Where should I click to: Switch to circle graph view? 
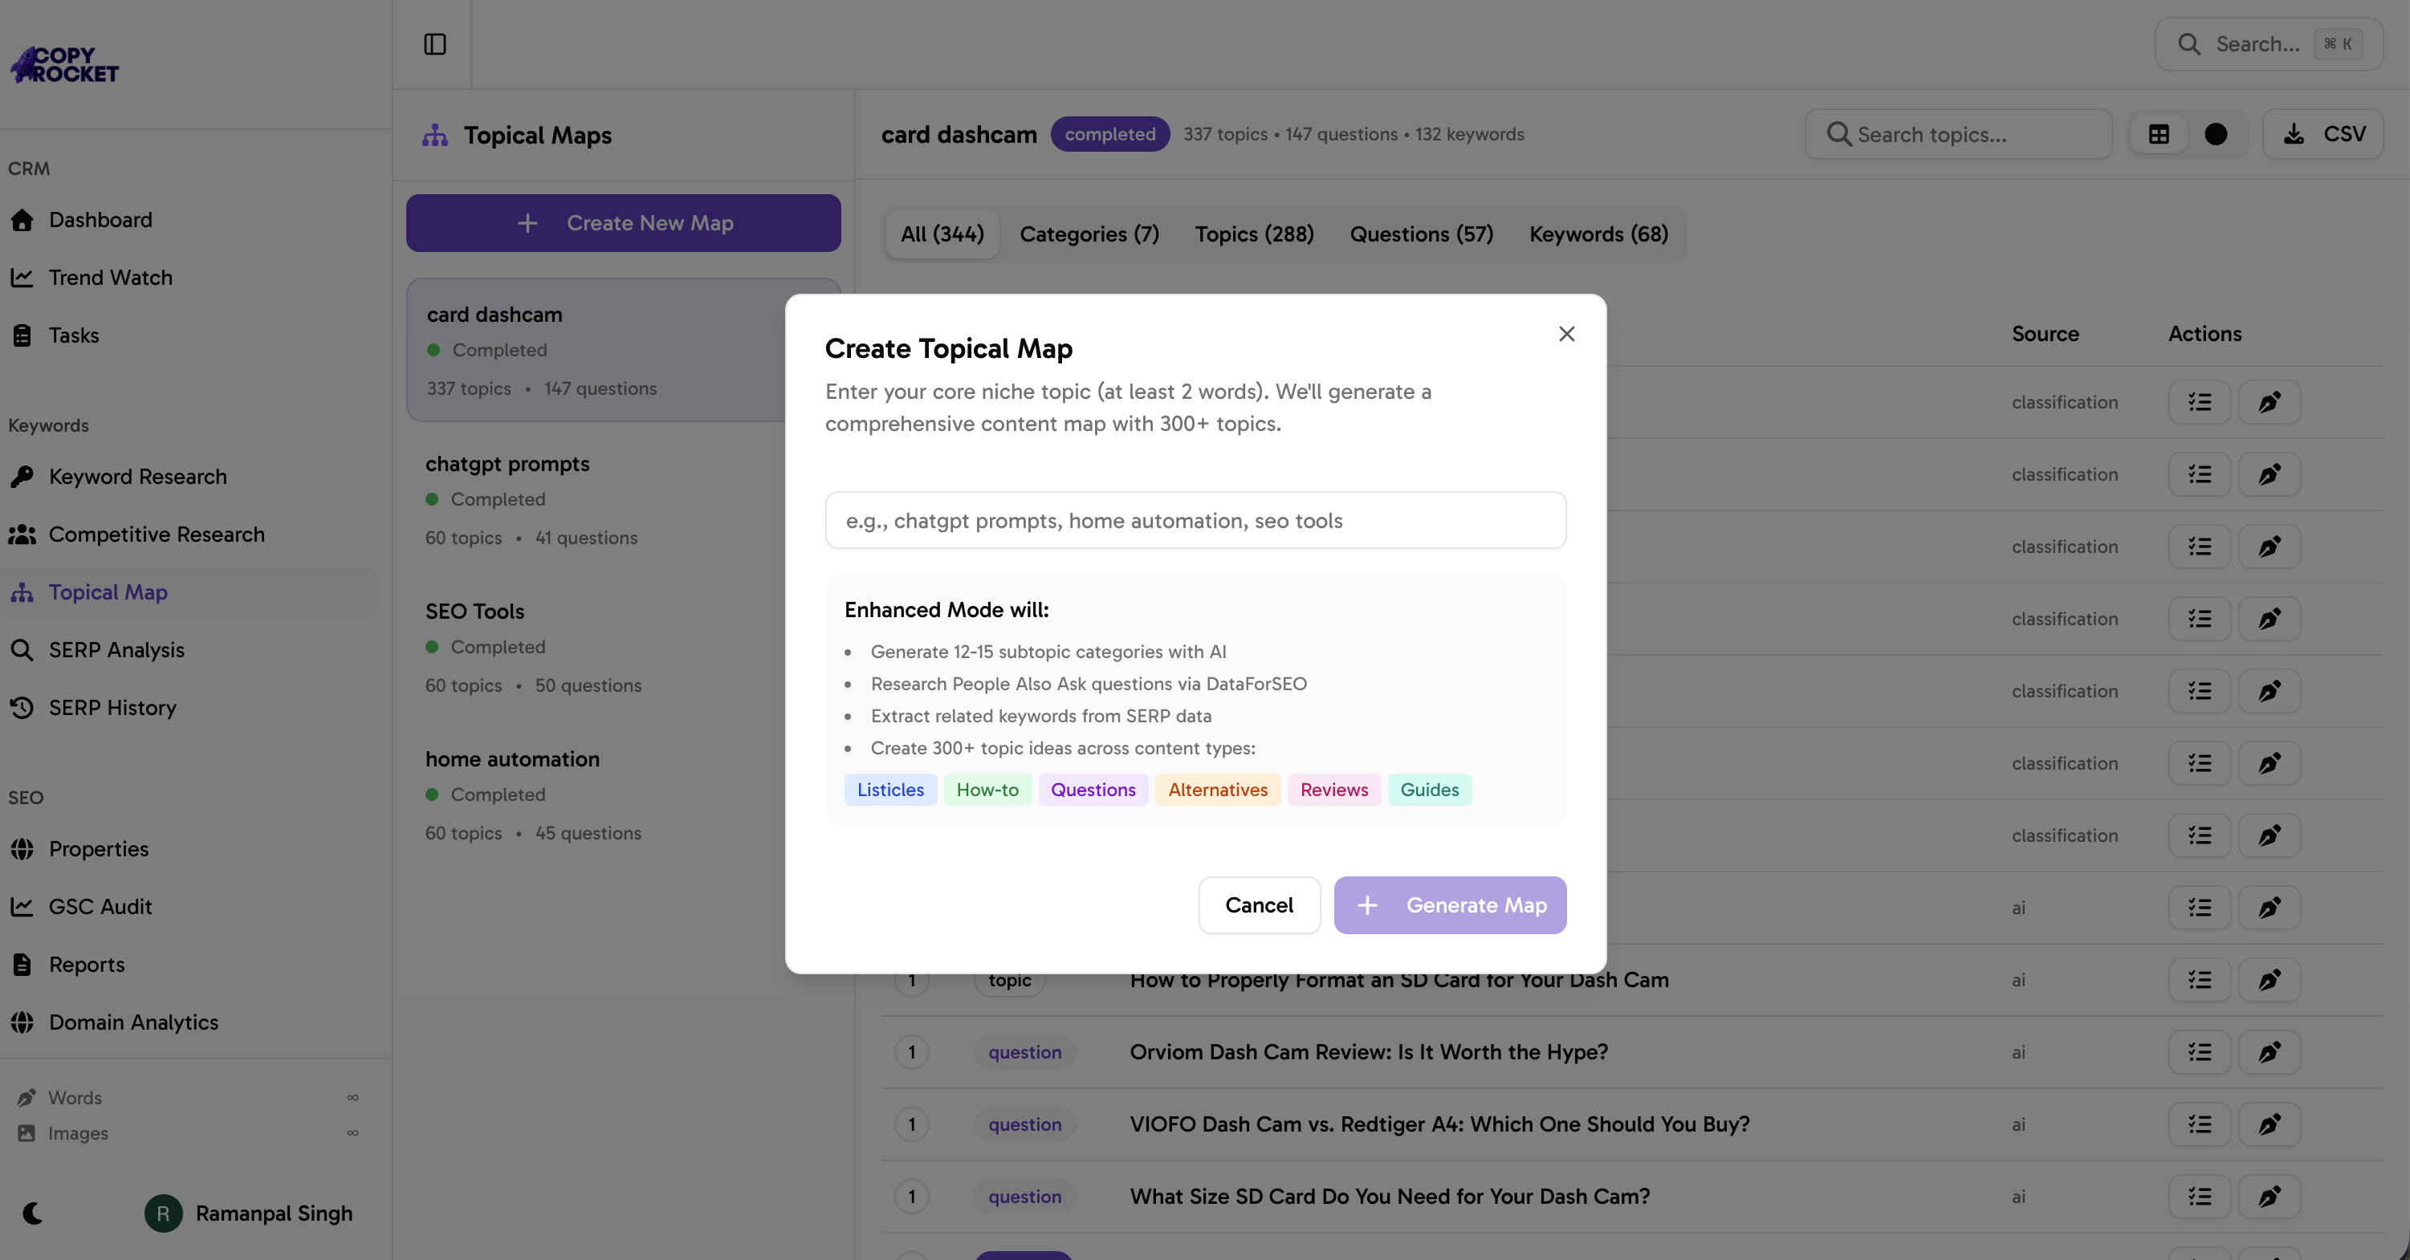click(x=2216, y=135)
